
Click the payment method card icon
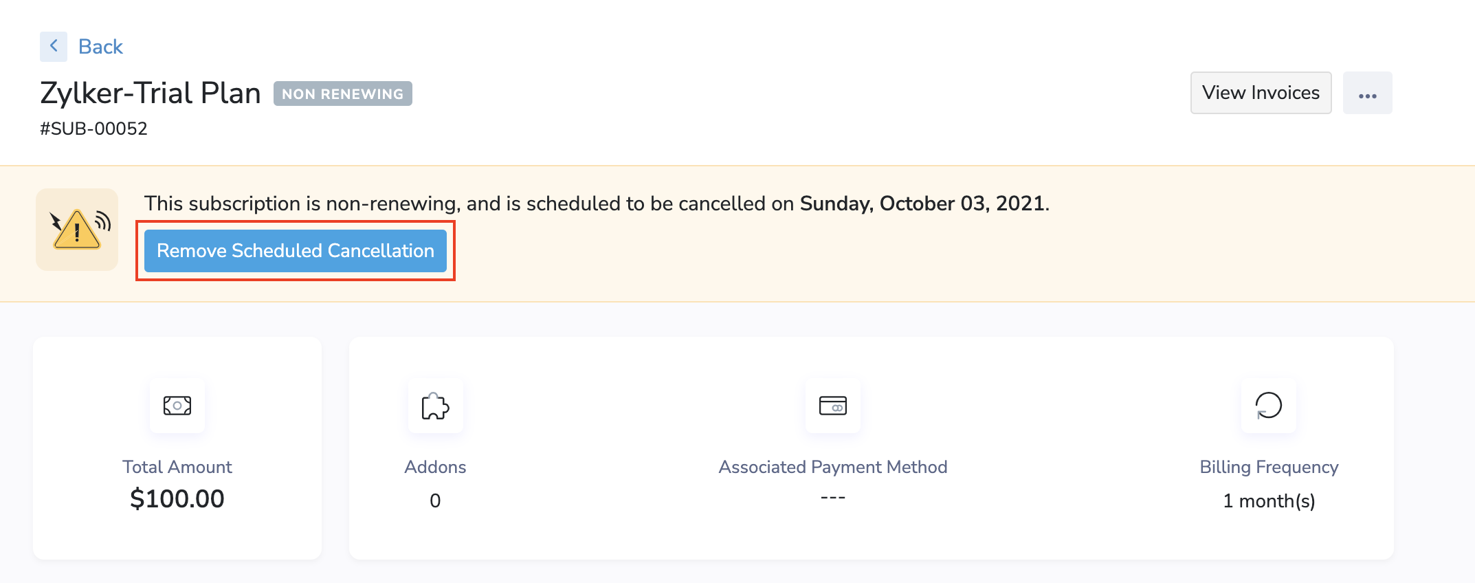click(832, 406)
